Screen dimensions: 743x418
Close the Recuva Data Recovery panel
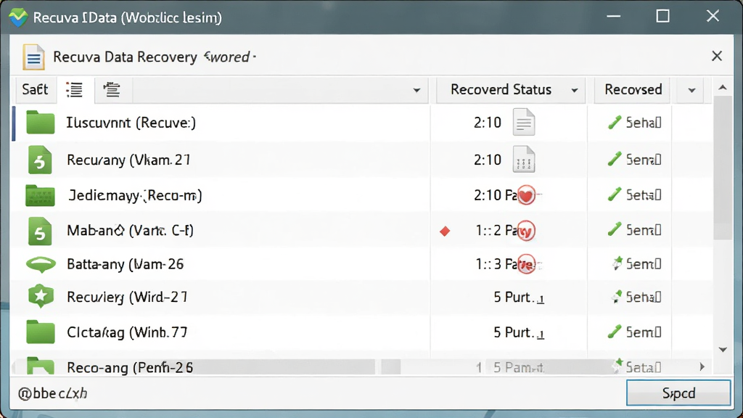(x=717, y=56)
